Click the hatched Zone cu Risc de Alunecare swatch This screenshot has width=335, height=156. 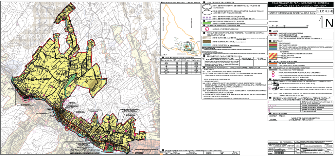click(x=207, y=38)
